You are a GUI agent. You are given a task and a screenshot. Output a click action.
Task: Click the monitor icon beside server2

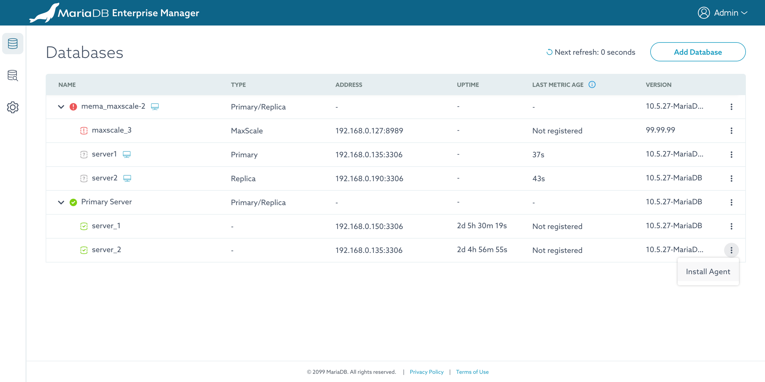[127, 178]
